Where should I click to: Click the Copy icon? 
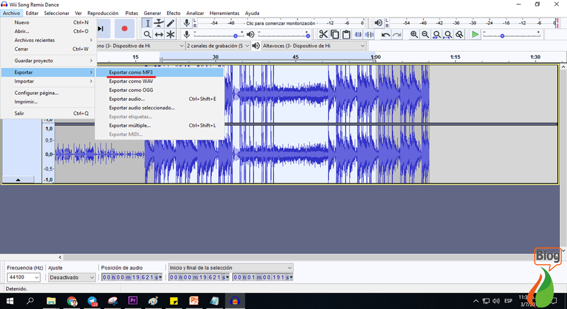coord(335,34)
